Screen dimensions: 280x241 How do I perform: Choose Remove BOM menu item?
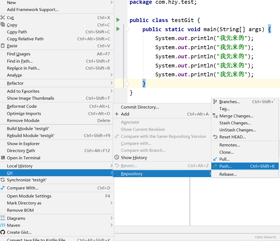(57, 210)
